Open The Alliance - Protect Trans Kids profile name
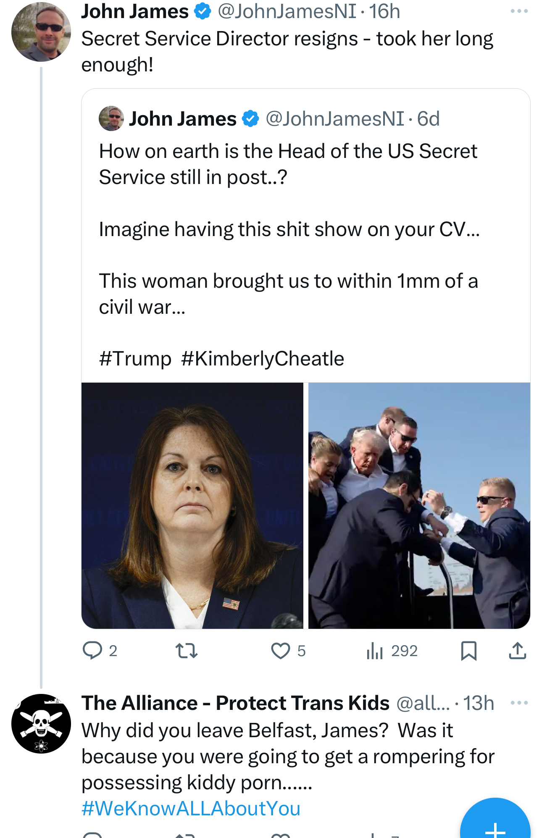 coord(235,703)
